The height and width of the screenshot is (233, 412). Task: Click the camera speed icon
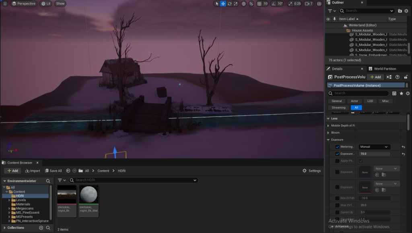click(308, 4)
